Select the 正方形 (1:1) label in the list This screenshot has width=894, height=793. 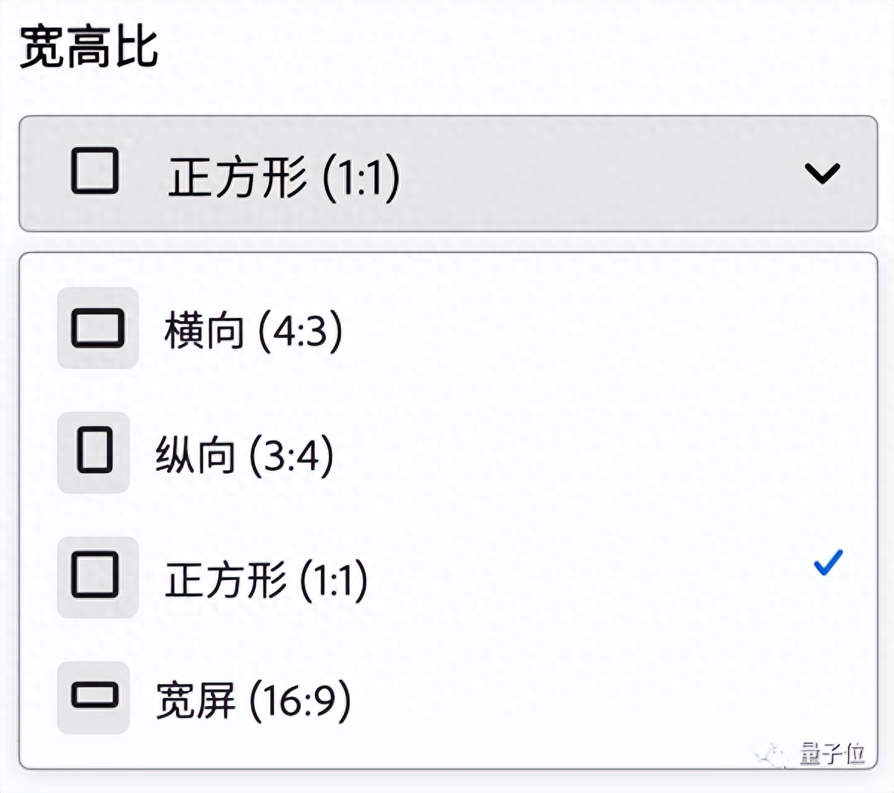[x=266, y=580]
